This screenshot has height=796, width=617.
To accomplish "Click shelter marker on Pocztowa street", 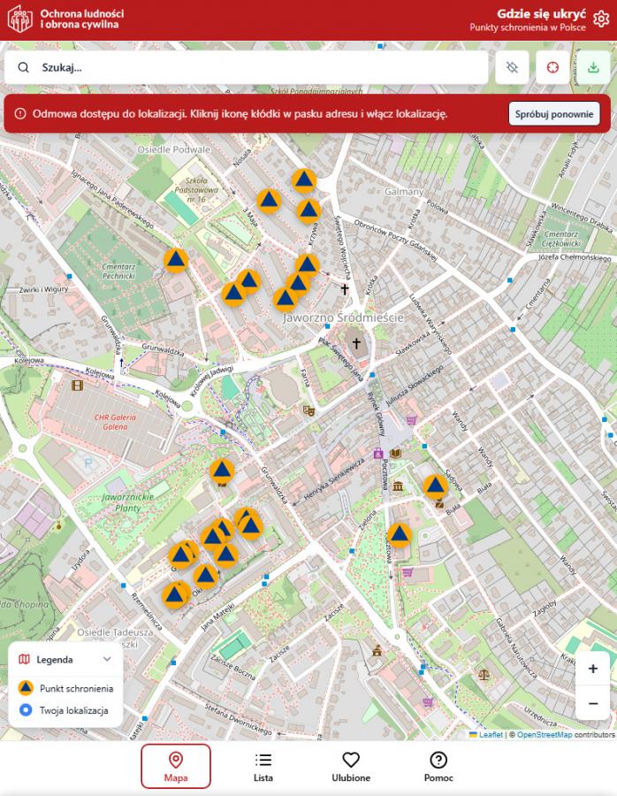I will 400,535.
